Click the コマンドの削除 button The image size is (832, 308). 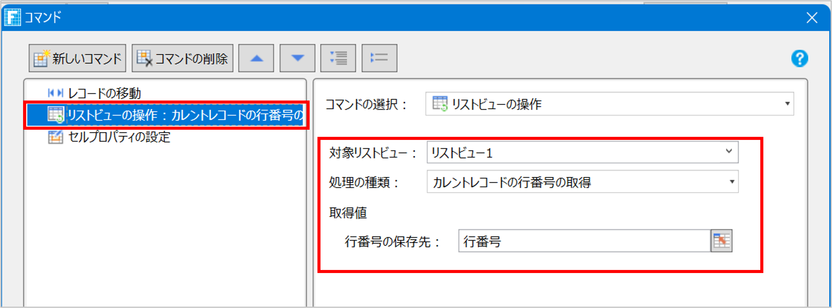(x=183, y=58)
